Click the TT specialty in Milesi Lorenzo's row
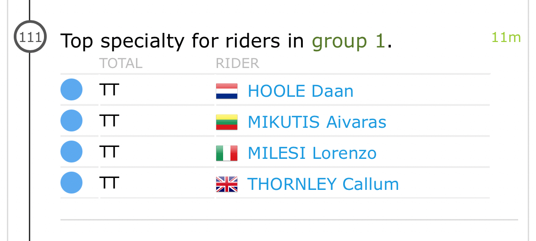Image resolution: width=536 pixels, height=241 pixels. point(109,152)
